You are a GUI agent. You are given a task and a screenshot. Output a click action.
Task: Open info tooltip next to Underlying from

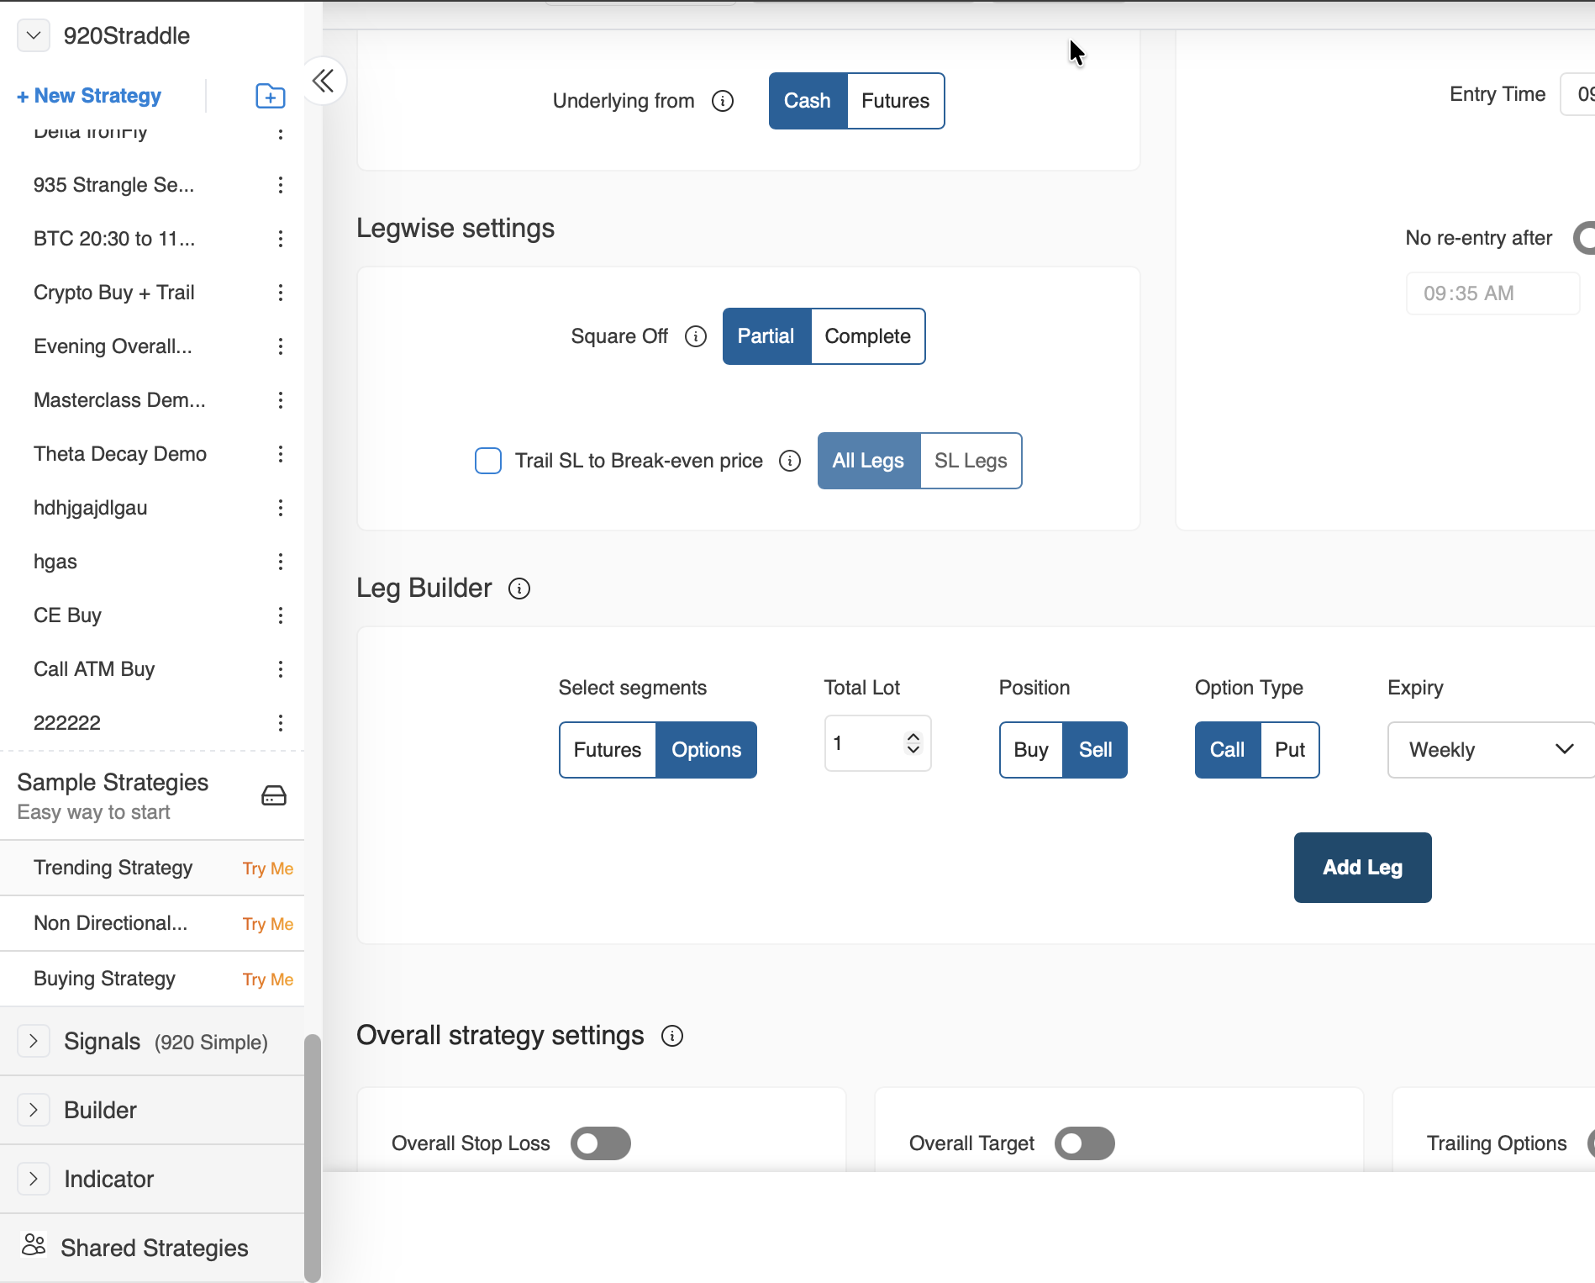point(722,101)
